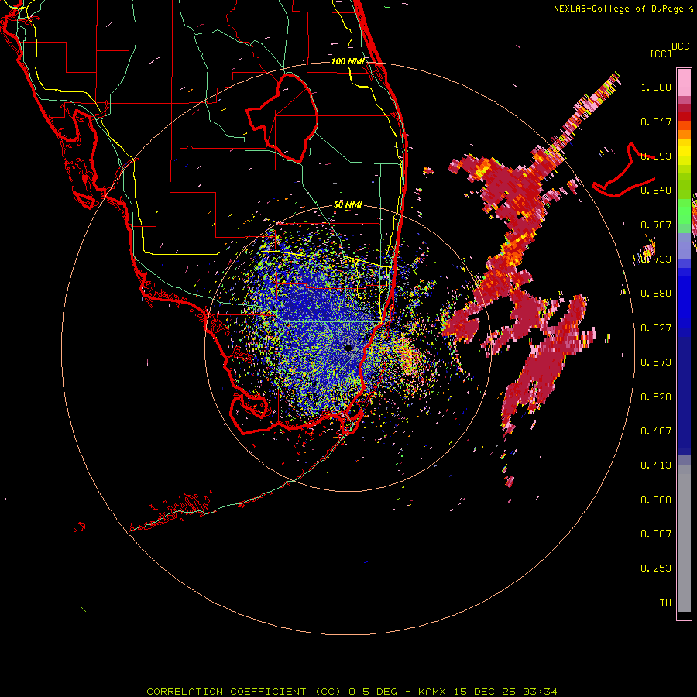Click the 50 NMI range ring label
697x697 pixels.
click(348, 205)
